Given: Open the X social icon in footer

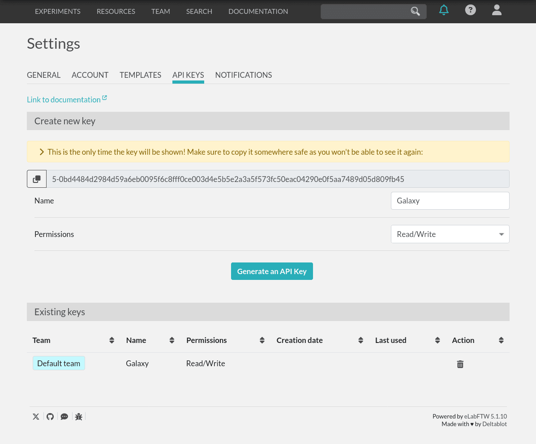Looking at the screenshot, I should click(36, 416).
